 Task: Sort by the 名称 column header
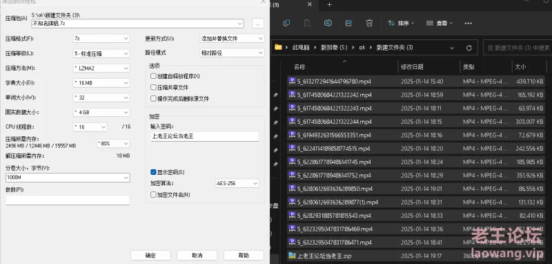click(x=299, y=67)
